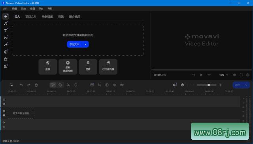This screenshot has width=253, height=144.
Task: Click the zoom in plus on timeline
Action: point(221,85)
